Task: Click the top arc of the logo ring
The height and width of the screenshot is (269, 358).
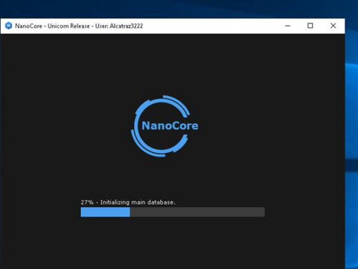Action: (168, 99)
